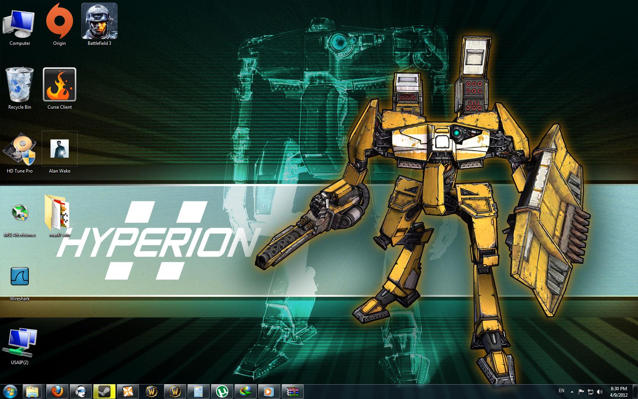Open the Action Center flag icon

pyautogui.click(x=581, y=391)
